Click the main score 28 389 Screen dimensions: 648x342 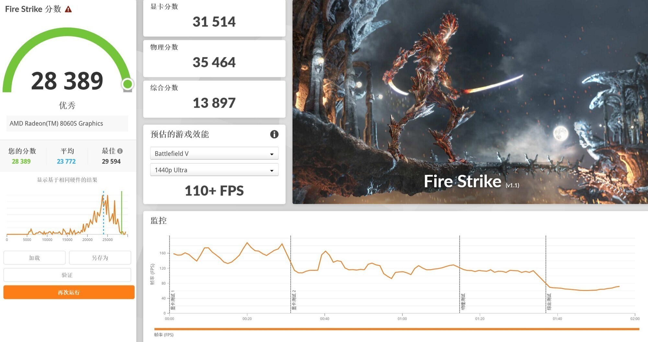(x=67, y=81)
